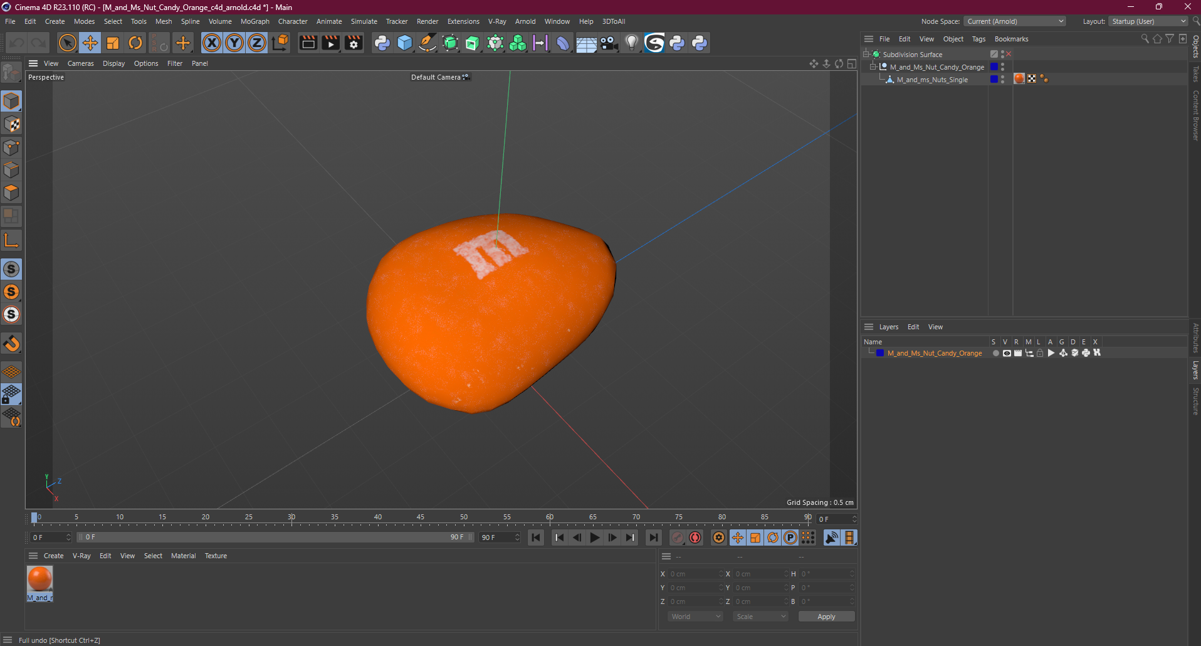Open the Cameras viewport menu
The height and width of the screenshot is (646, 1201).
[81, 63]
